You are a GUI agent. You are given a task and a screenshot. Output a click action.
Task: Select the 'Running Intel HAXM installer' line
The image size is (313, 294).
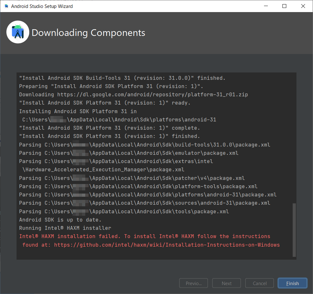[x=65, y=228]
